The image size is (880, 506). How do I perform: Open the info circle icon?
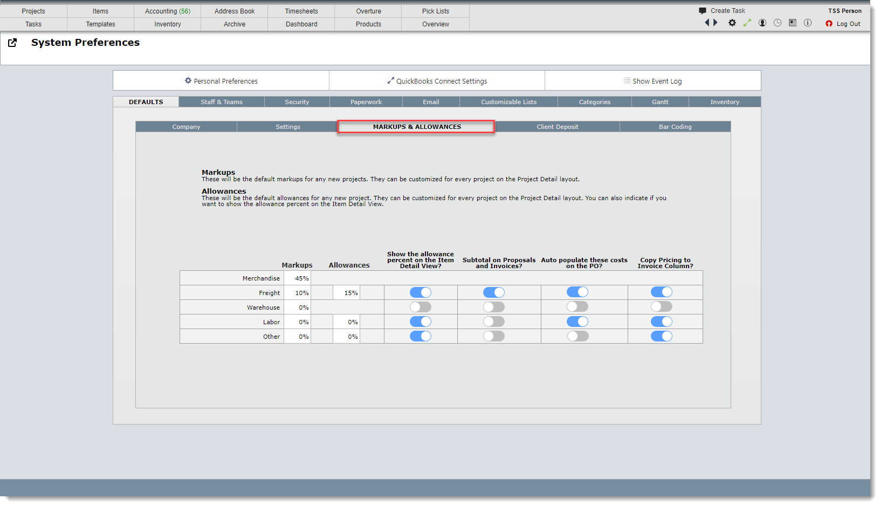(x=808, y=23)
